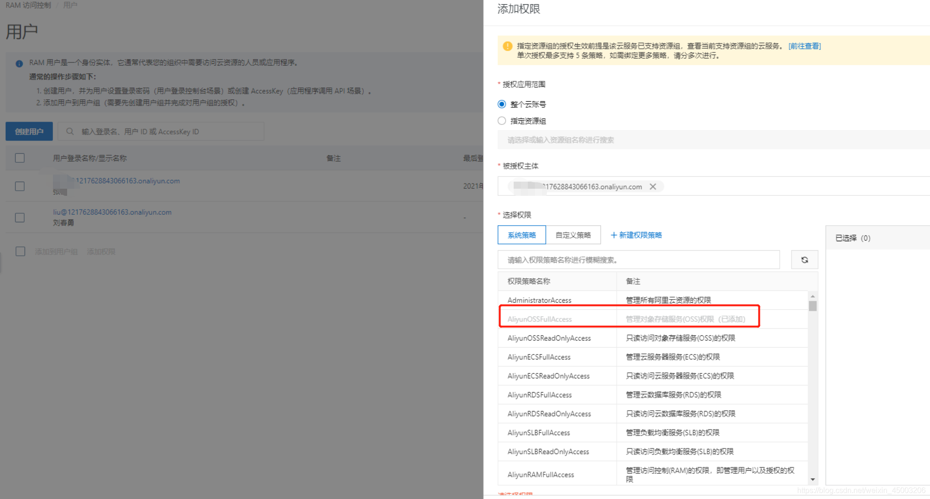The width and height of the screenshot is (930, 499).
Task: Click the refresh policy list icon button
Action: pyautogui.click(x=804, y=260)
